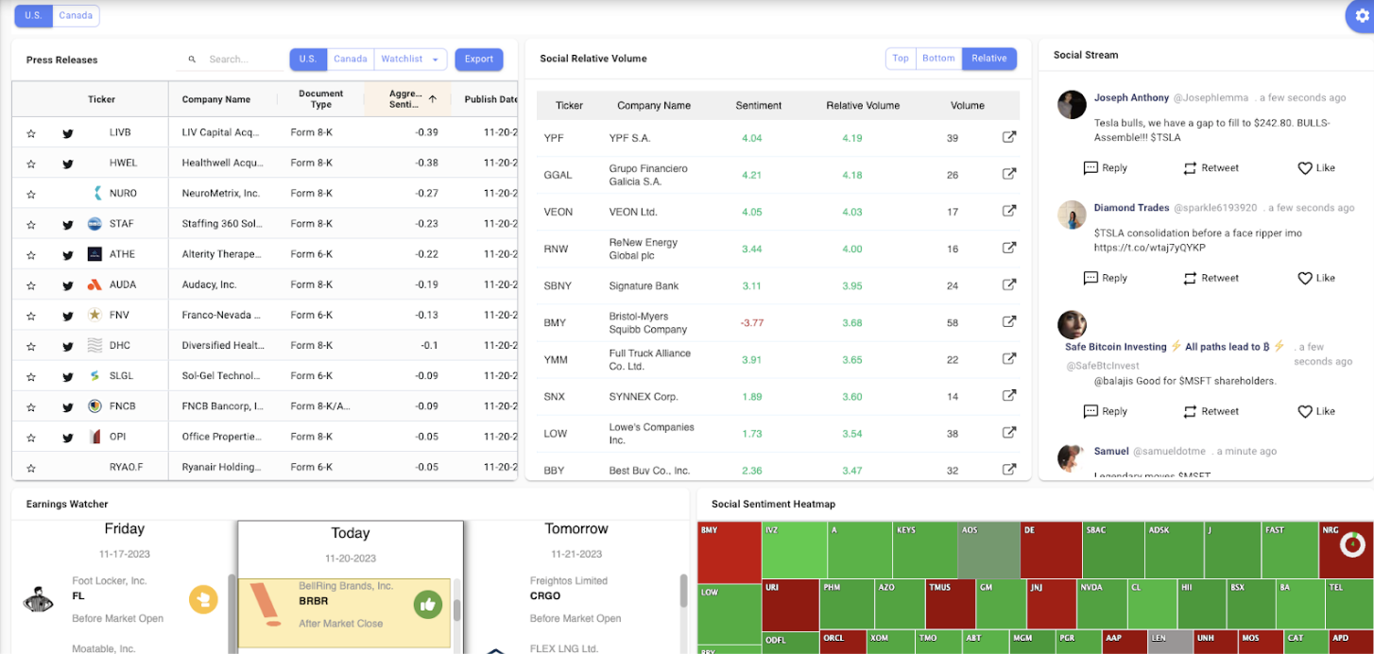
Task: Open the settings gear icon
Action: [1362, 16]
